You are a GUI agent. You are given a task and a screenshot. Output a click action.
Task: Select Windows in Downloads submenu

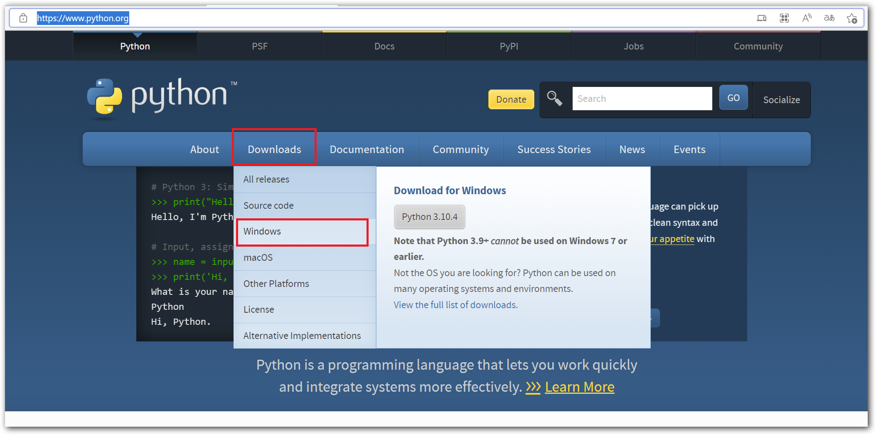[305, 231]
